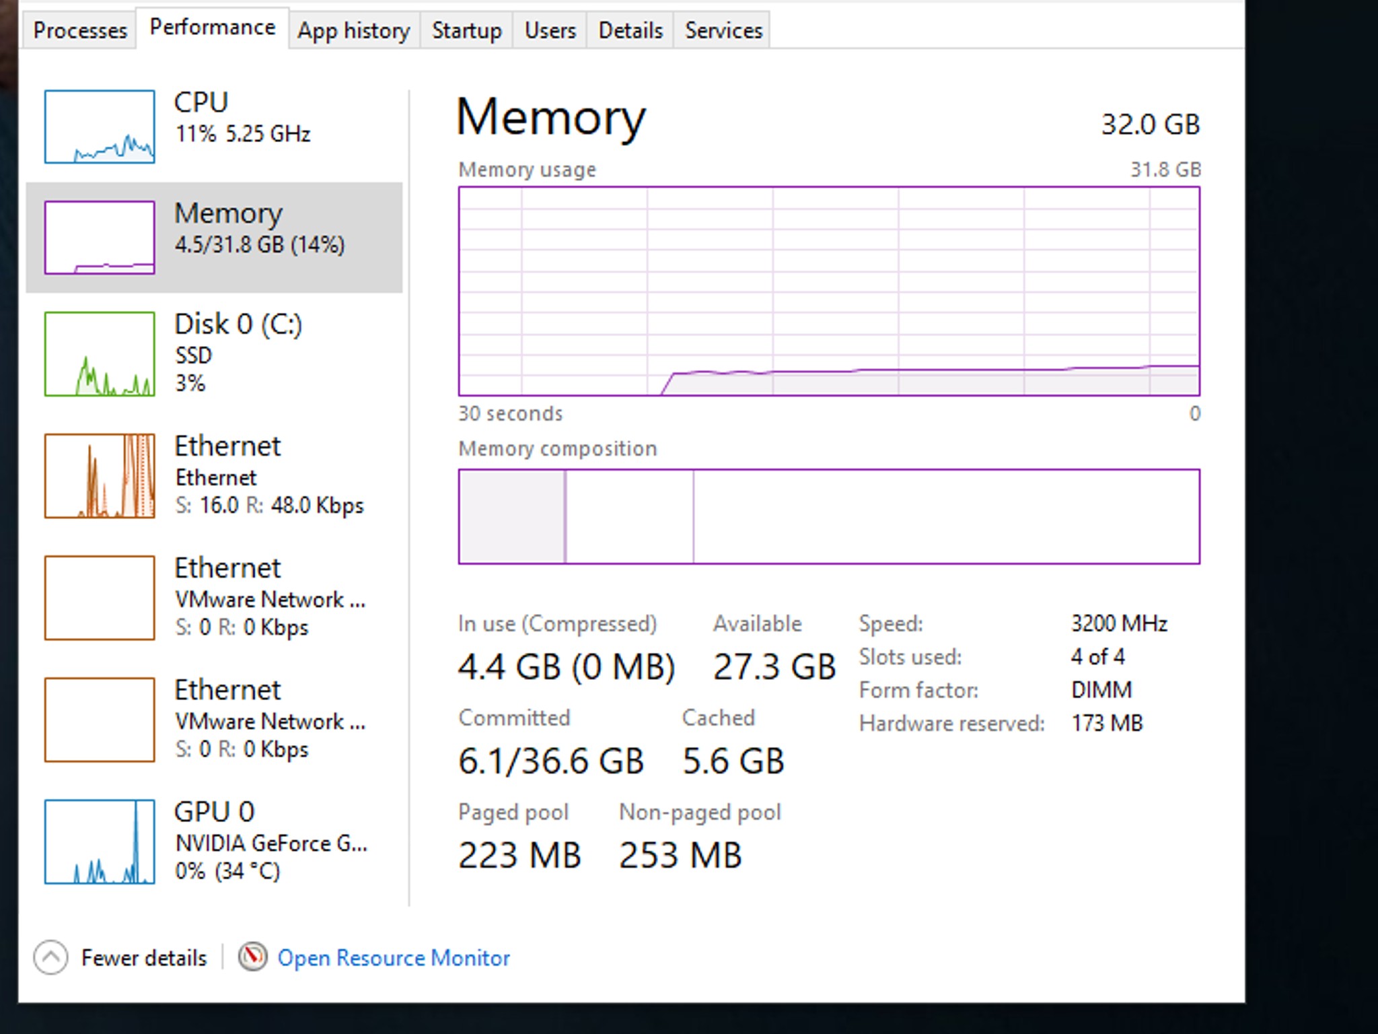Click the in-use segment of Memory composition
Viewport: 1378px width, 1034px height.
[511, 516]
